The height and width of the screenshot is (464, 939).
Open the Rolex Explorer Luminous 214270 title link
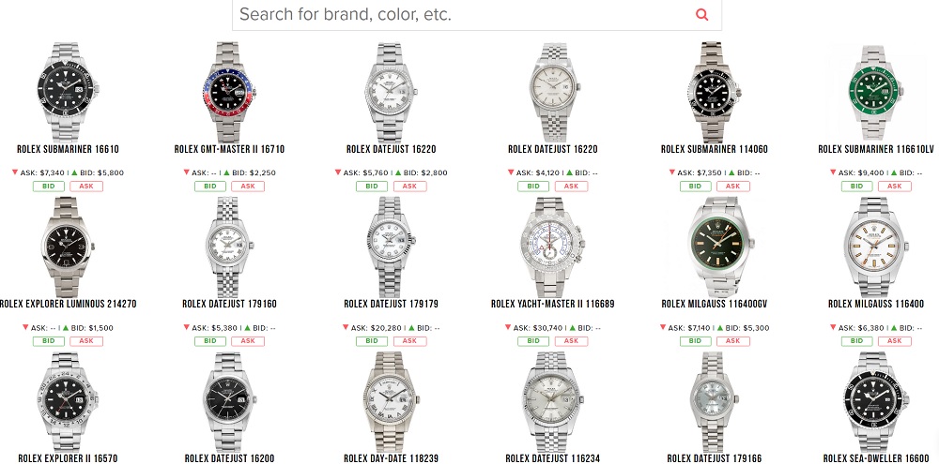pyautogui.click(x=68, y=304)
